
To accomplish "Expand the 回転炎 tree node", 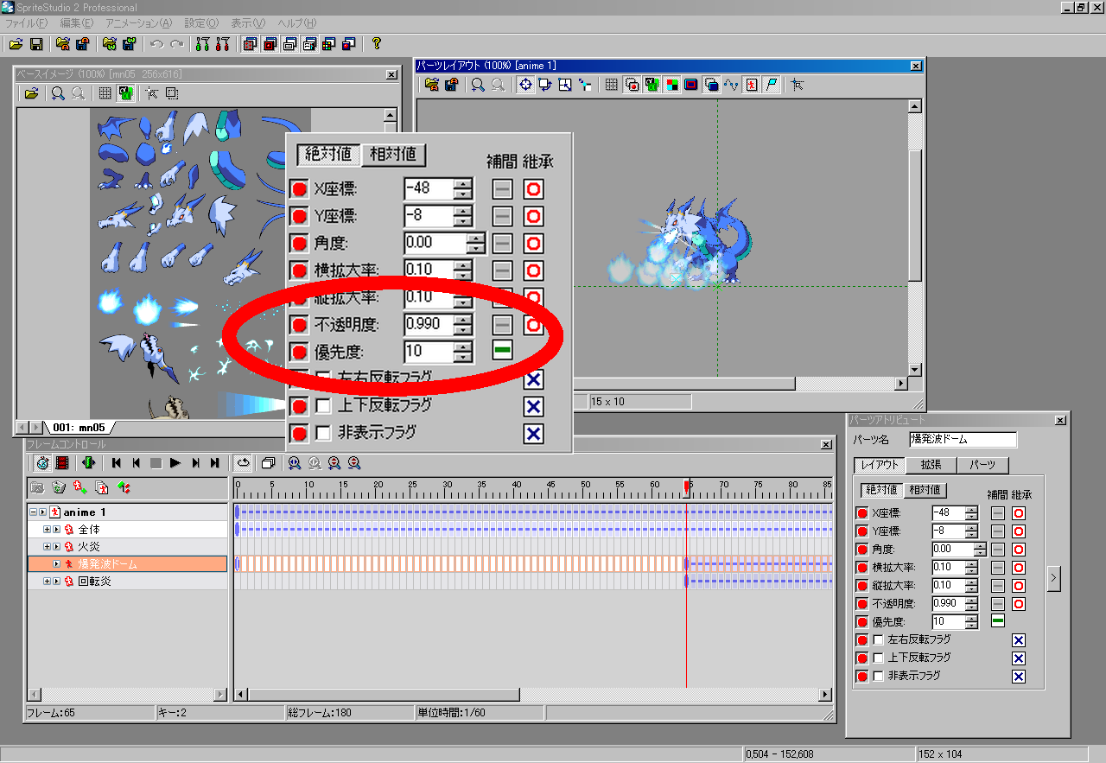I will pos(48,581).
